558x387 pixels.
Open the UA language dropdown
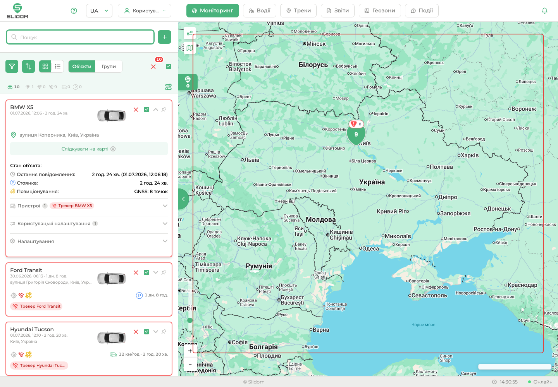99,11
